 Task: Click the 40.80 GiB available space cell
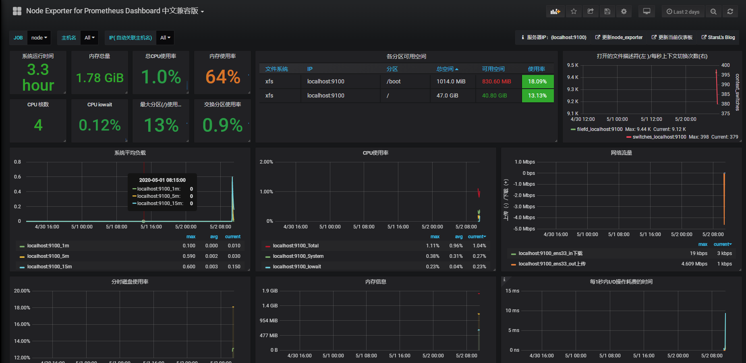click(x=498, y=95)
